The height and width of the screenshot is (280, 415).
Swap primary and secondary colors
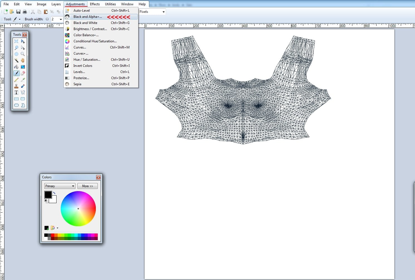tap(54, 193)
